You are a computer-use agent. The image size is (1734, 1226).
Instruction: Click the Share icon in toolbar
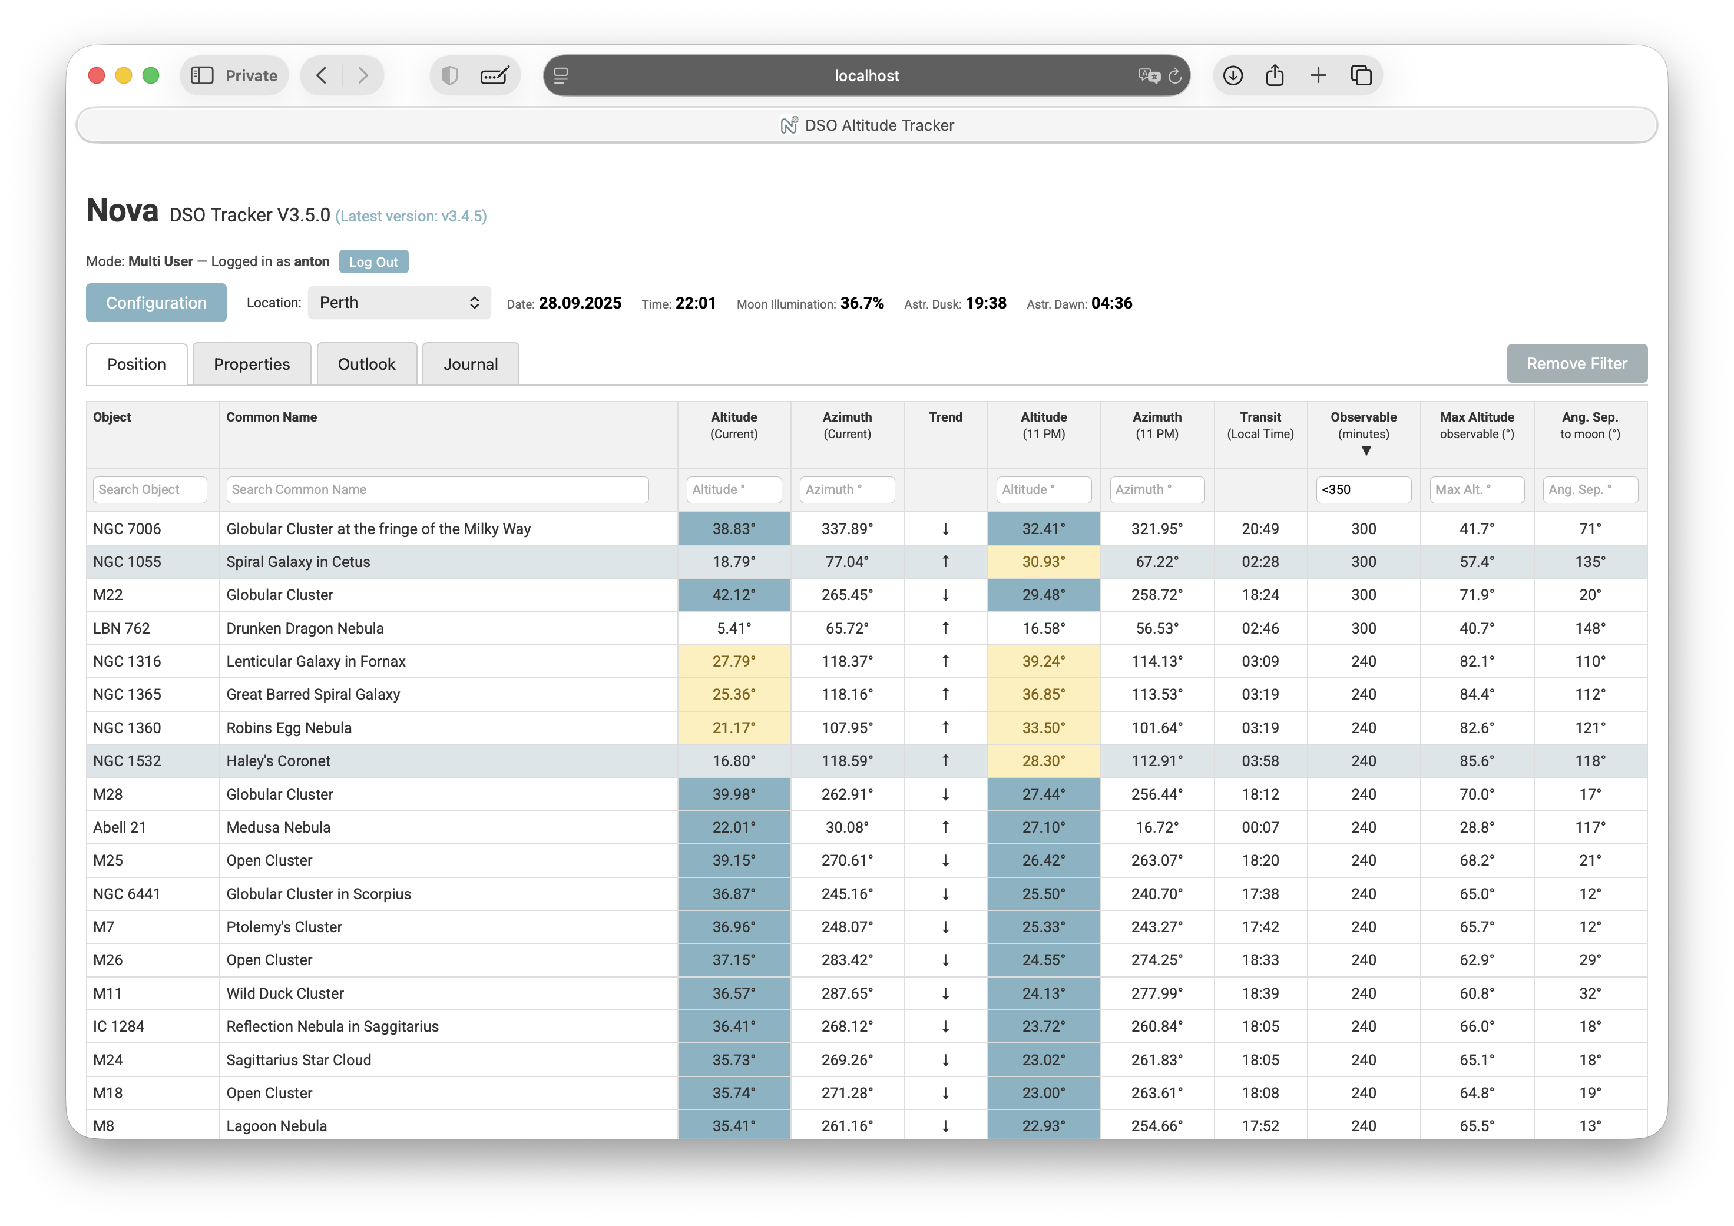[1275, 75]
